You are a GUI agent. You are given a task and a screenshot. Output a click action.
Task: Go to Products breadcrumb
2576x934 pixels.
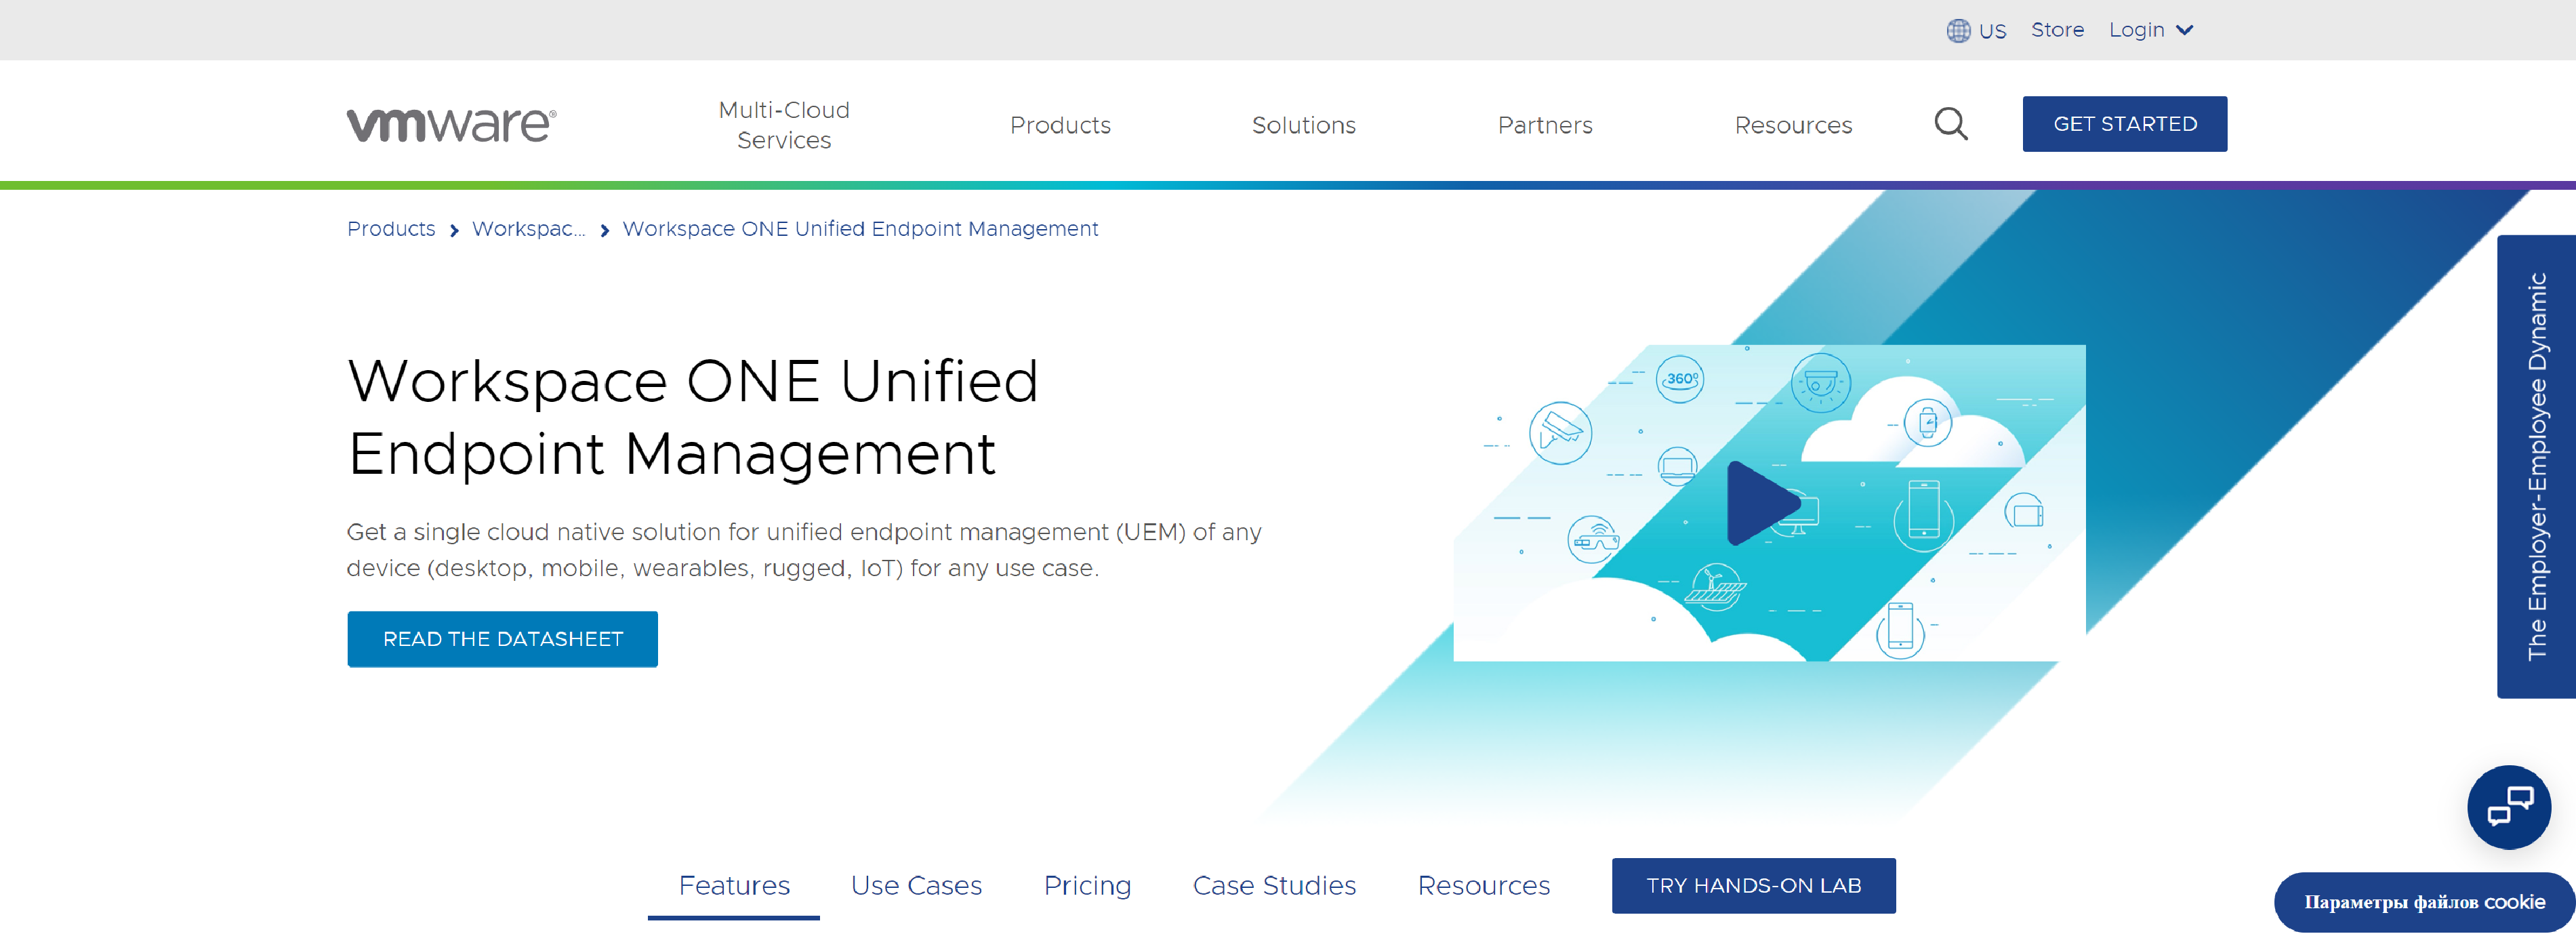tap(391, 229)
